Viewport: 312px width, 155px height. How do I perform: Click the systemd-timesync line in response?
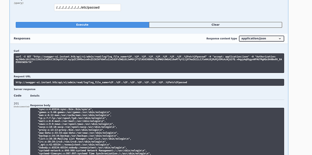94,153
